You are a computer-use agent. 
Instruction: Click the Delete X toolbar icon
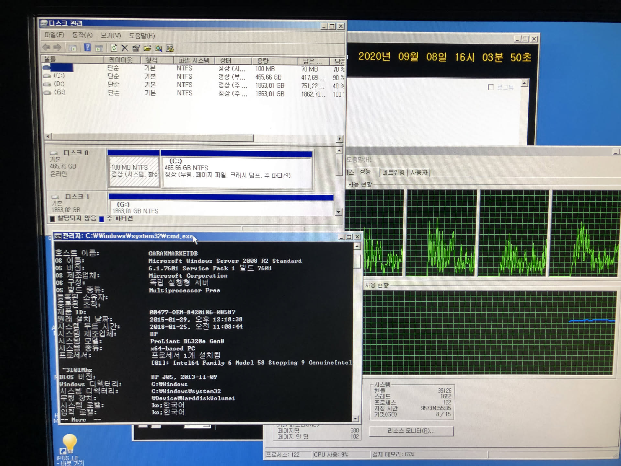[x=125, y=48]
